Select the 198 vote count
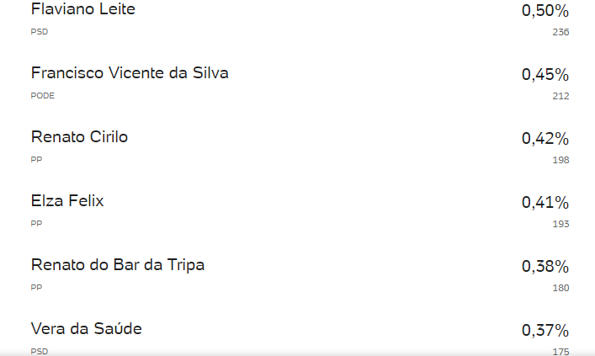This screenshot has height=356, width=595. (x=560, y=160)
